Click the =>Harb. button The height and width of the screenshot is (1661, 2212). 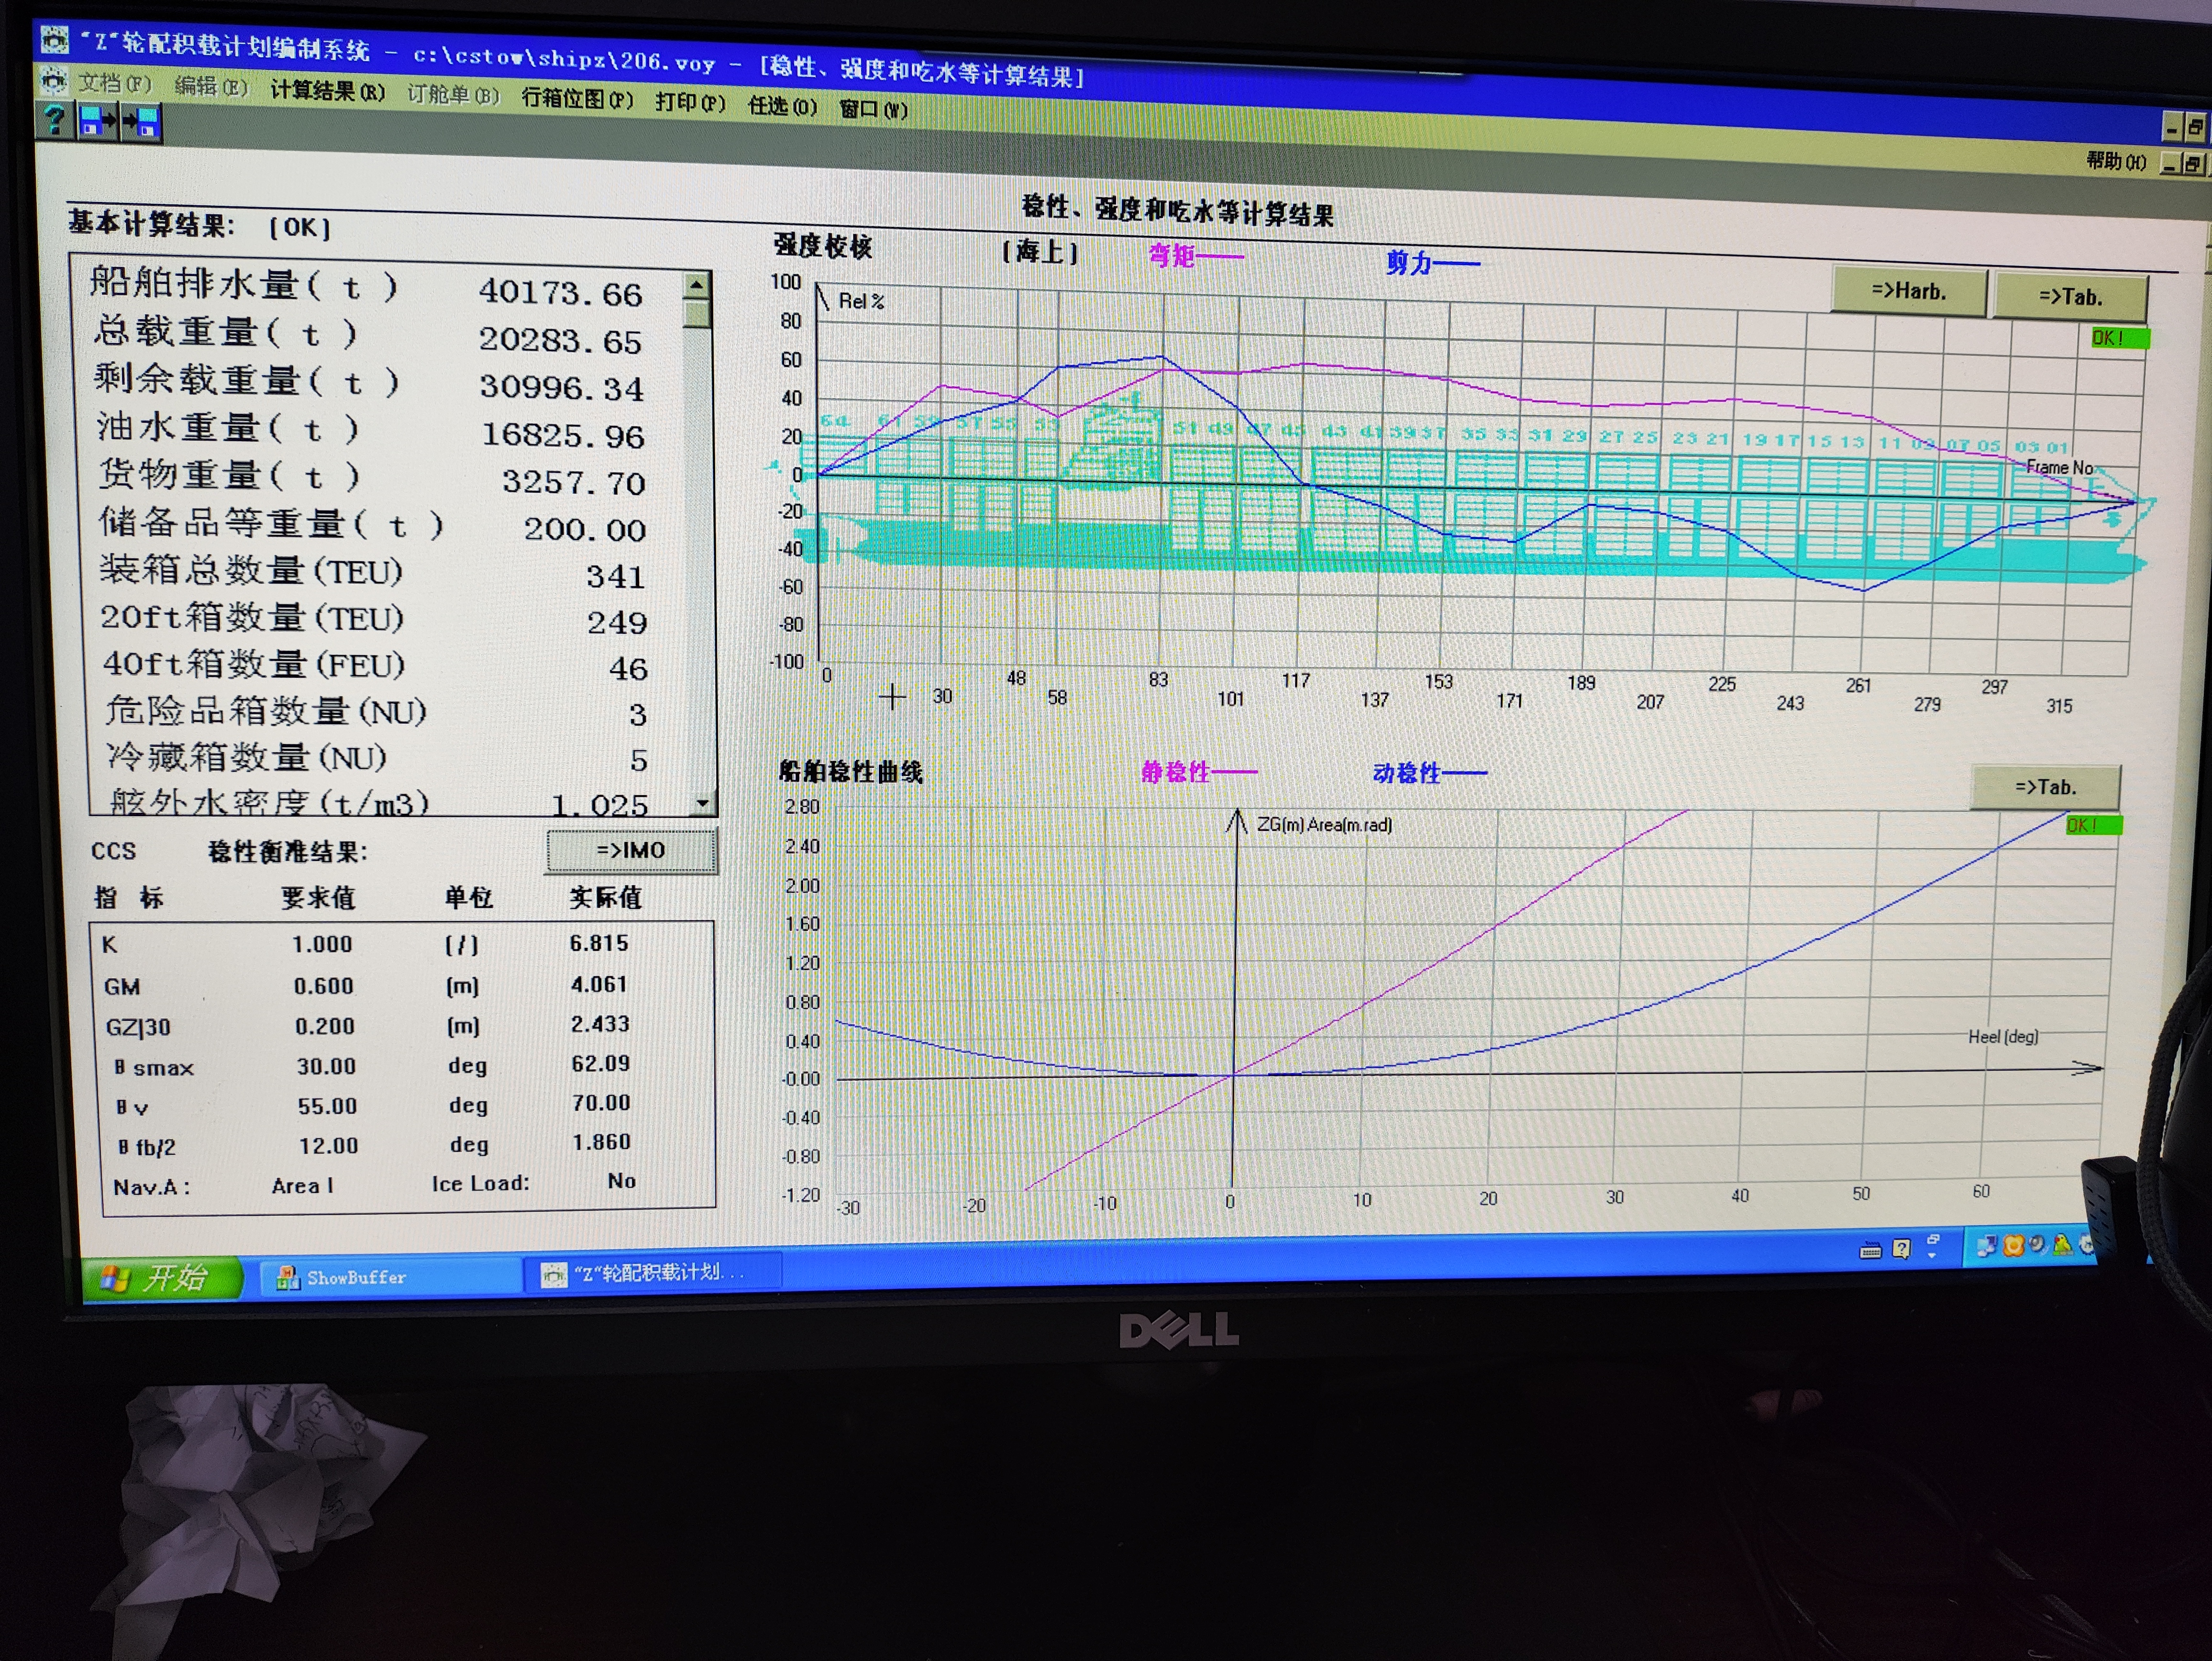[x=1908, y=292]
